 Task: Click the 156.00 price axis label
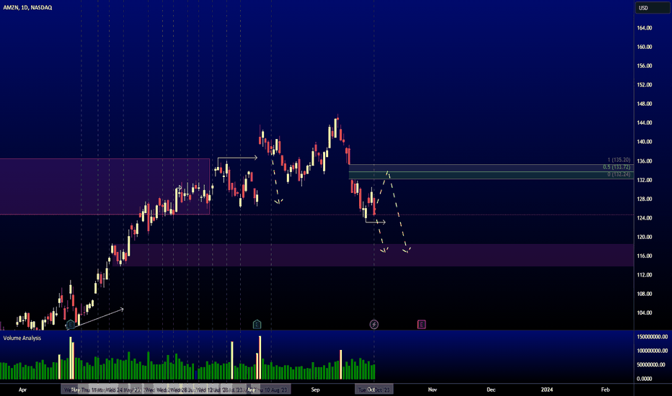point(644,66)
